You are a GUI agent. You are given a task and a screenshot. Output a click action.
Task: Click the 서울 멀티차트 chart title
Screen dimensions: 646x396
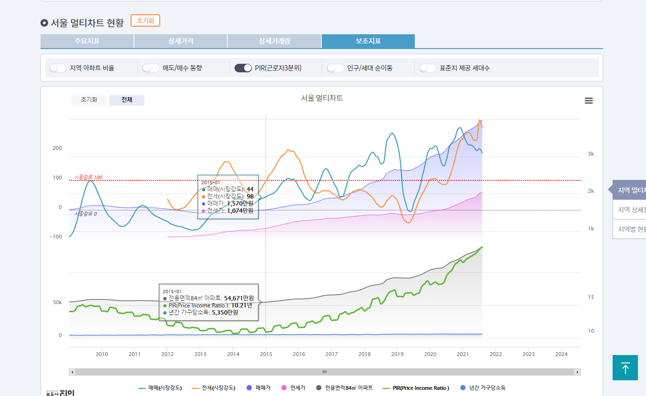click(x=322, y=98)
